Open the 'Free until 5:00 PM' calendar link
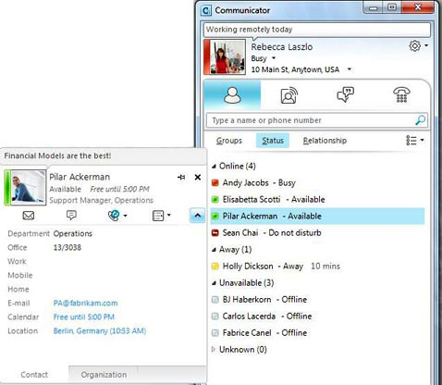The width and height of the screenshot is (442, 385). (84, 317)
